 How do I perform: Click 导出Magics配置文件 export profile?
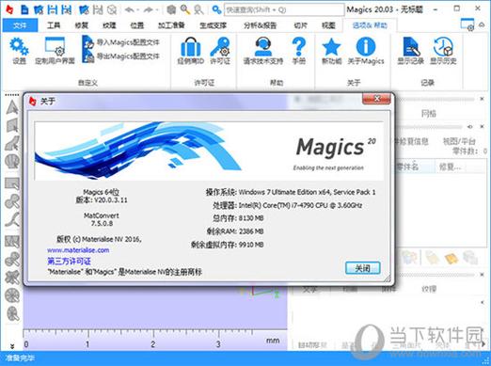click(120, 56)
